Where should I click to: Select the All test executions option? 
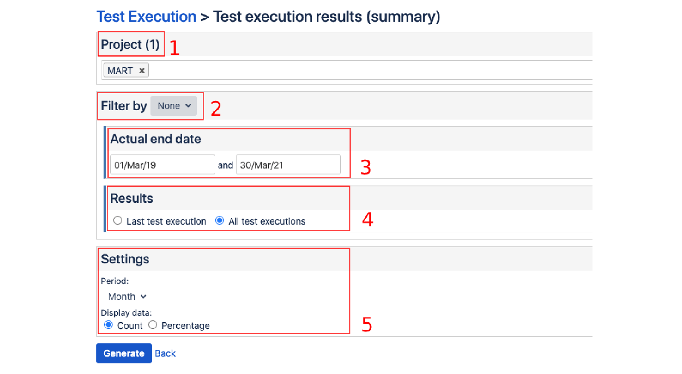tap(220, 220)
